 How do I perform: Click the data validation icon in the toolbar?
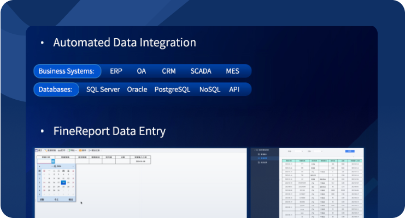pos(49,150)
